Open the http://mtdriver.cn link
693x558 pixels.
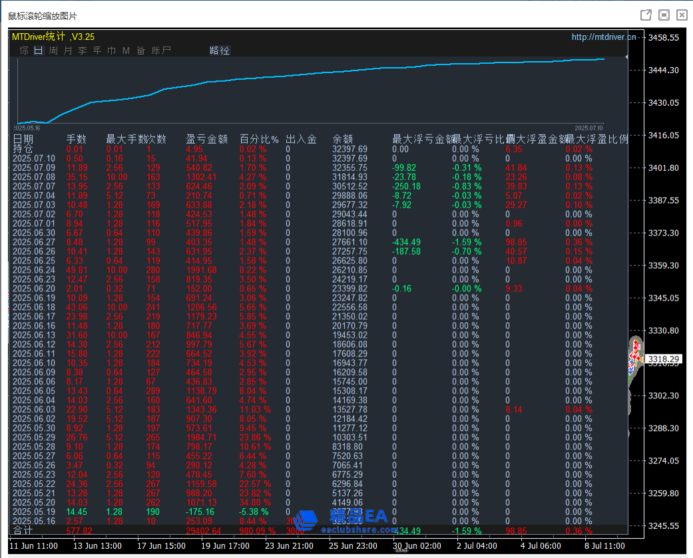click(x=603, y=37)
